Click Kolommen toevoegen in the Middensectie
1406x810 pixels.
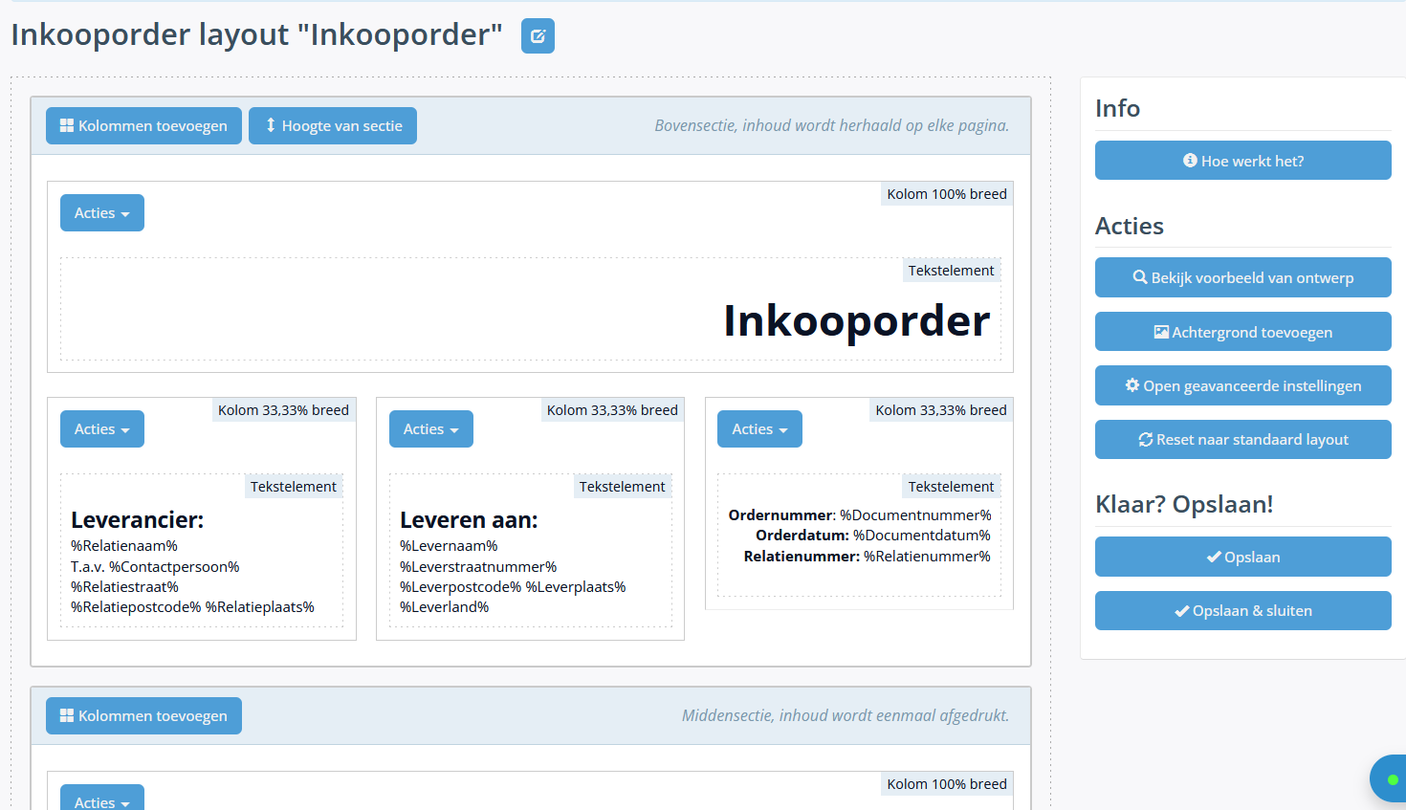click(x=143, y=716)
